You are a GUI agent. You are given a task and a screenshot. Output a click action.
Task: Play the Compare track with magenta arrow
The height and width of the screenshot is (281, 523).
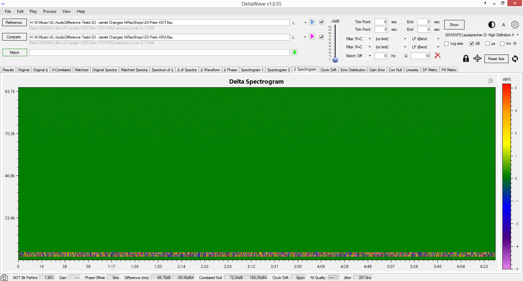(312, 37)
